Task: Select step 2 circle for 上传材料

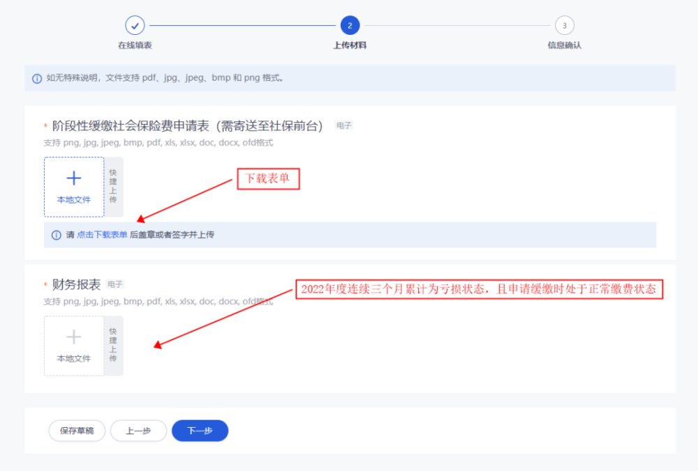Action: tap(350, 25)
